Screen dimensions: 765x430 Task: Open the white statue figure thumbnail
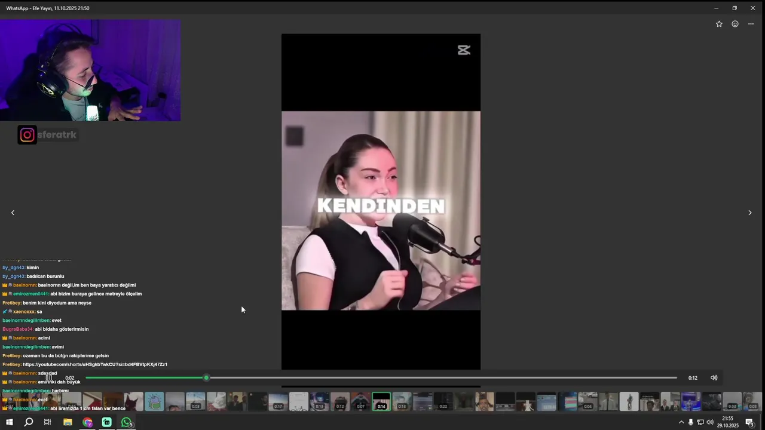pos(629,401)
